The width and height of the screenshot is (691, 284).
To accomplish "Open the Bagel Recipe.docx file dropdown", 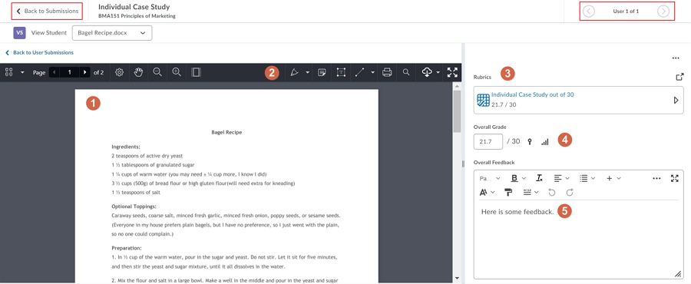I will (112, 33).
